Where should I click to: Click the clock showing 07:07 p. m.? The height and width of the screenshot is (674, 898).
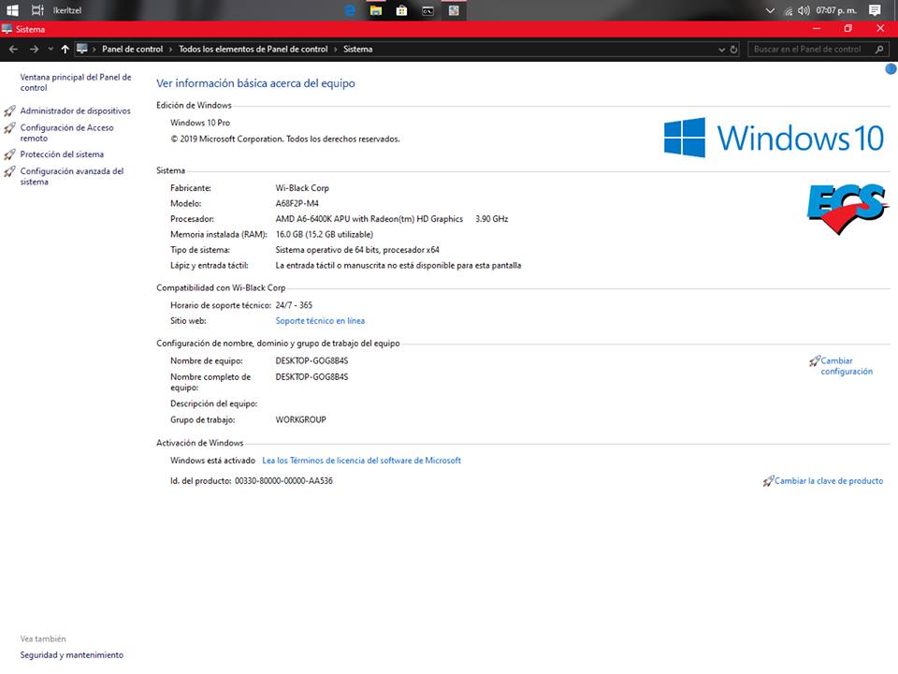(836, 10)
